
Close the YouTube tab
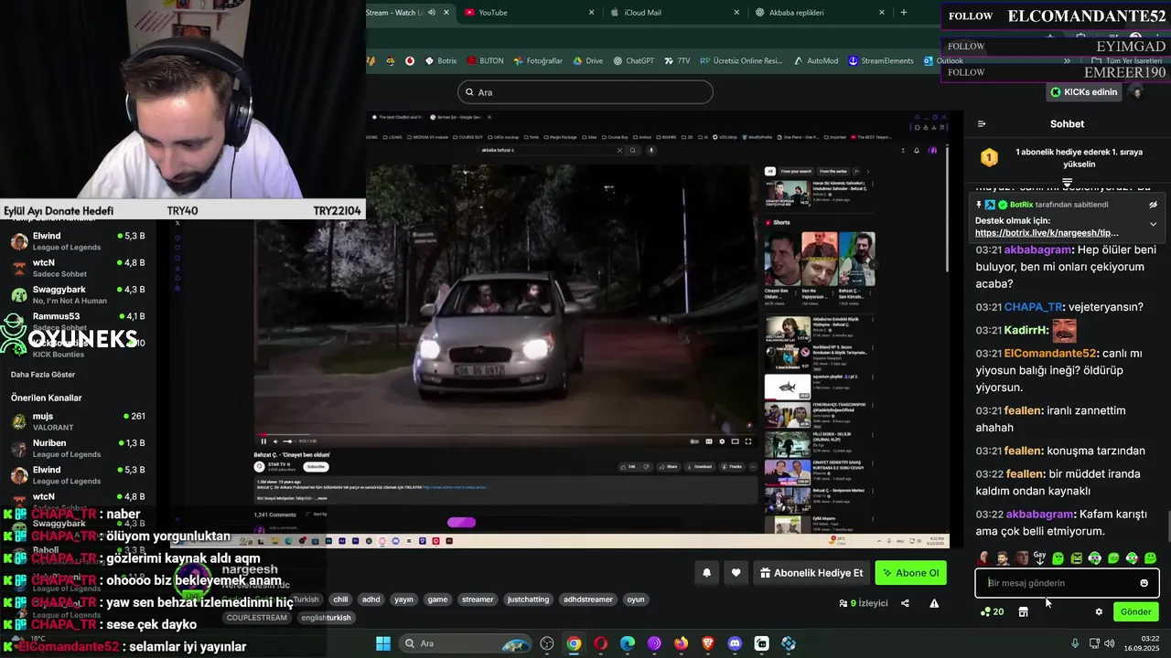point(592,13)
